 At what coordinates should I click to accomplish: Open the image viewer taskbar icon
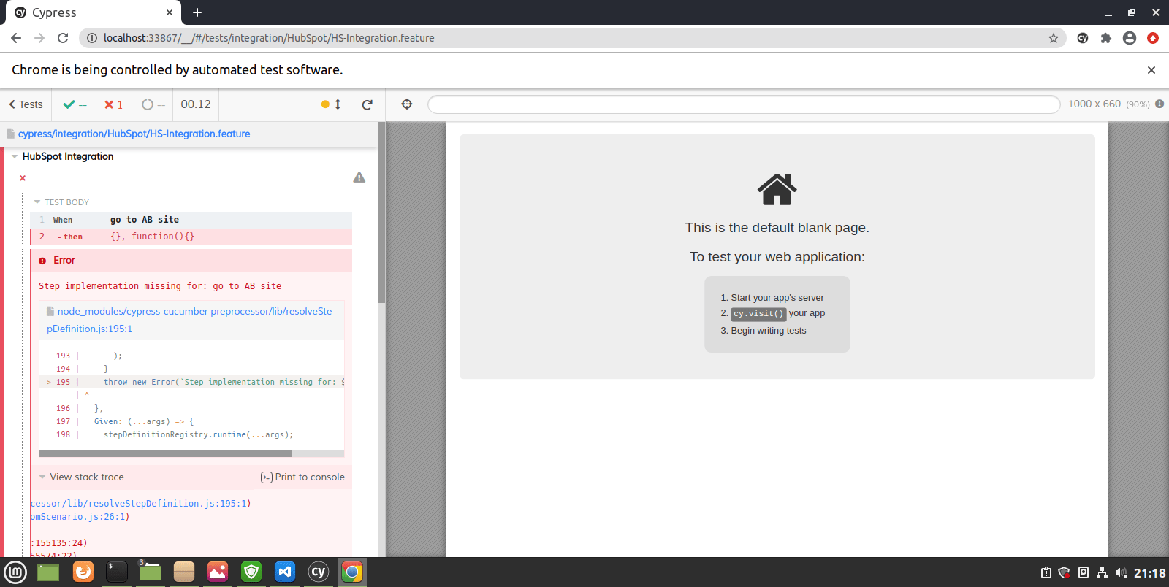[x=218, y=572]
